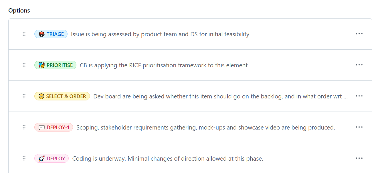Open the SELECT & ORDER three-dot menu
Image resolution: width=374 pixels, height=188 pixels.
click(359, 96)
